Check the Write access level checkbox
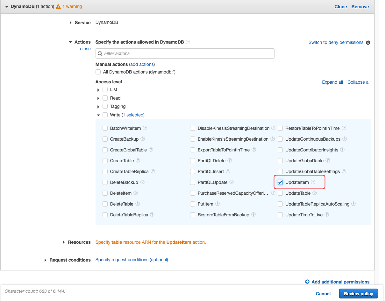This screenshot has height=301, width=385. pyautogui.click(x=105, y=115)
